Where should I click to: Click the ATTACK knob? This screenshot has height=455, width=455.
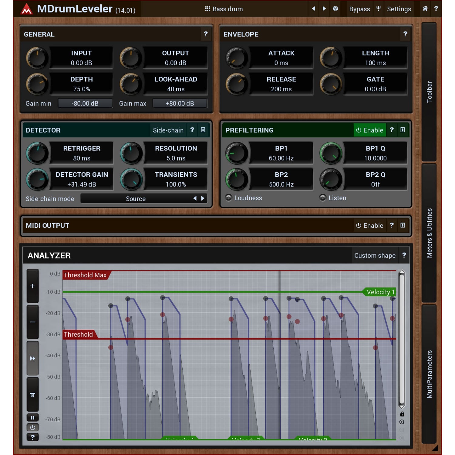[237, 58]
